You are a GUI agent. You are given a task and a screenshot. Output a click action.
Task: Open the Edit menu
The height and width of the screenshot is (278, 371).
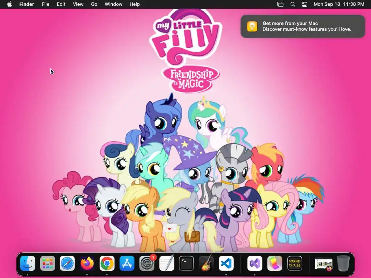(61, 4)
